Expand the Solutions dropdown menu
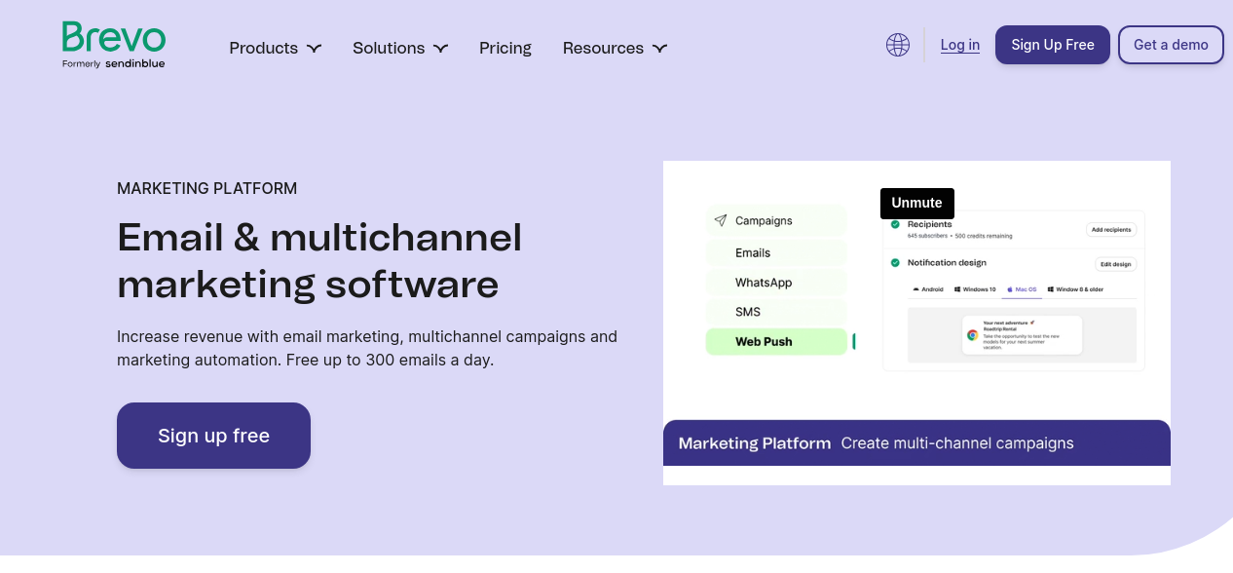The image size is (1233, 573). pos(399,48)
